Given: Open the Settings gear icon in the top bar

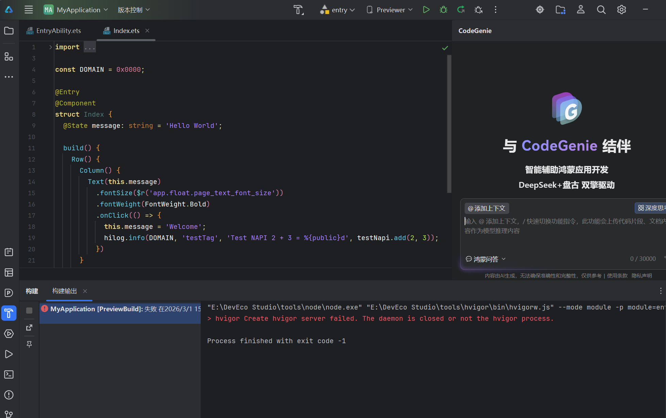Looking at the screenshot, I should (621, 10).
